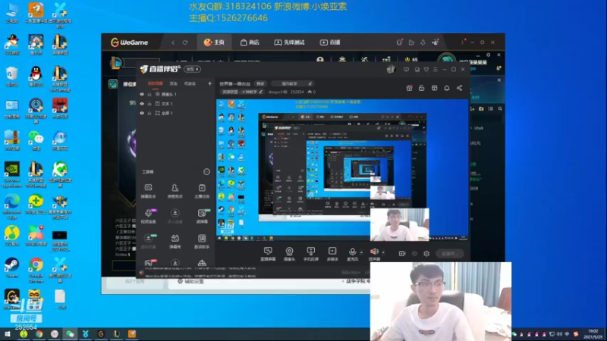The image size is (607, 341).
Task: Open 弹幕助手 tool
Action: (148, 191)
